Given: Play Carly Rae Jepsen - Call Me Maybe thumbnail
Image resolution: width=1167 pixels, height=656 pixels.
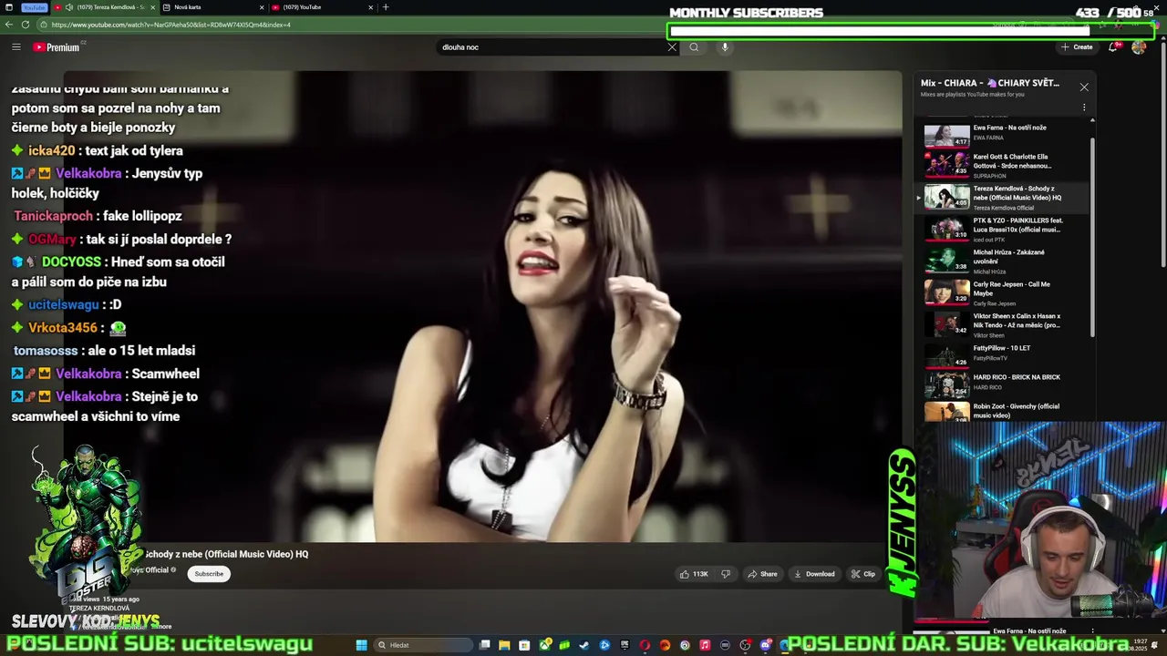Looking at the screenshot, I should [947, 292].
